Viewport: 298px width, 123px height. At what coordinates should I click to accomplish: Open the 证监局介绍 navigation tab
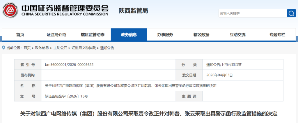coord(56,35)
